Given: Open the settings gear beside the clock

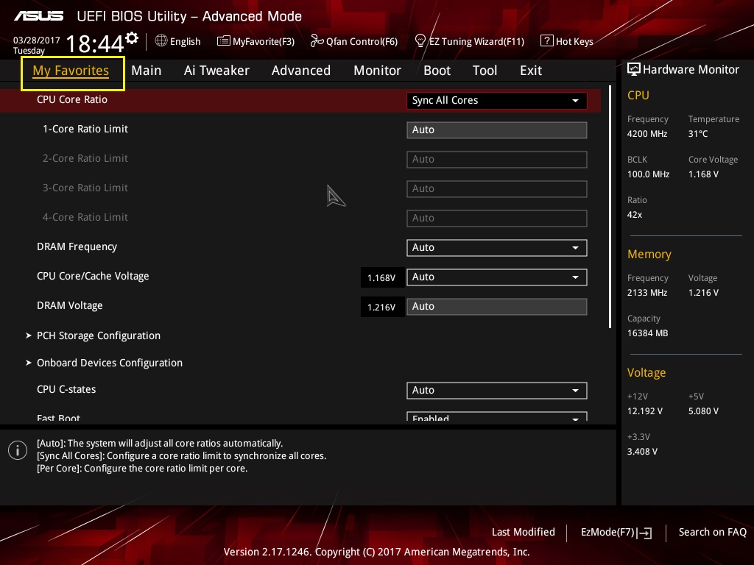Looking at the screenshot, I should [132, 38].
